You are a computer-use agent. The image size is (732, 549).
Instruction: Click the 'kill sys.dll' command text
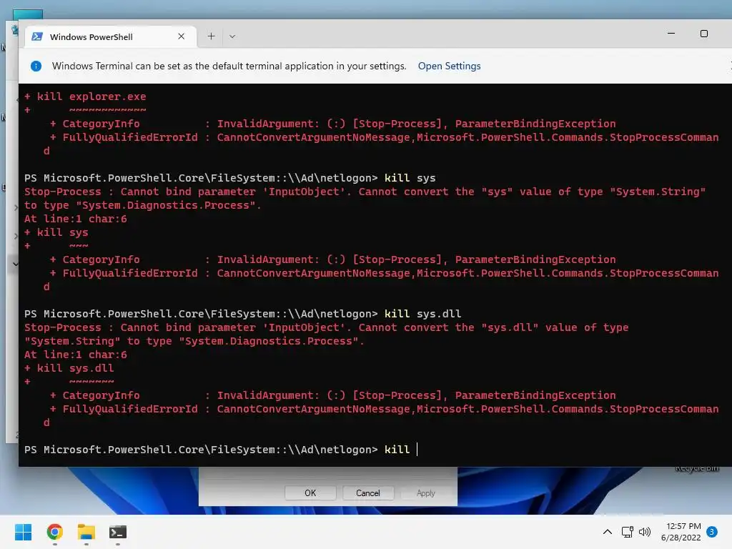423,314
